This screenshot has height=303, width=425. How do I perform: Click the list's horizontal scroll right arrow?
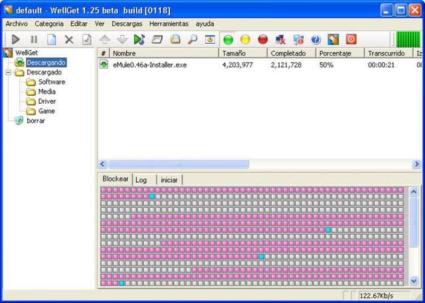(416, 164)
